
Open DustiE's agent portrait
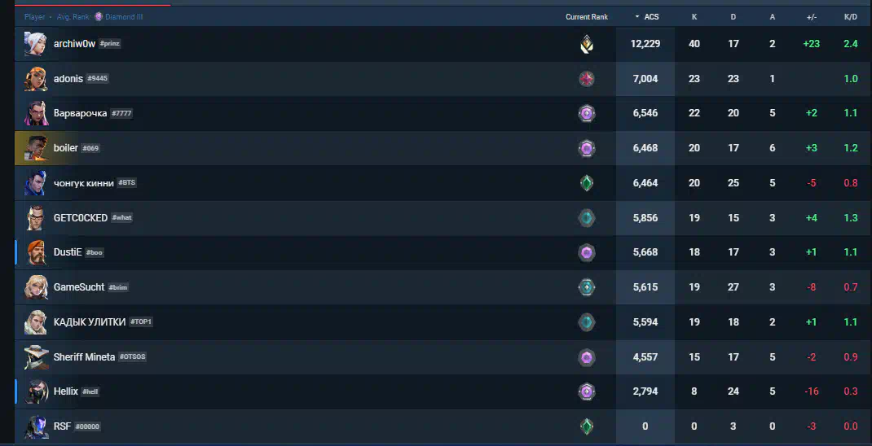pos(36,252)
